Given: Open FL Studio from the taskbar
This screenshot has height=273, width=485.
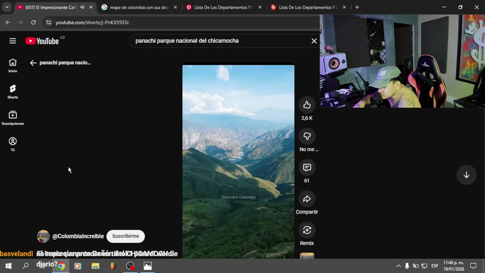Looking at the screenshot, I should 113,266.
